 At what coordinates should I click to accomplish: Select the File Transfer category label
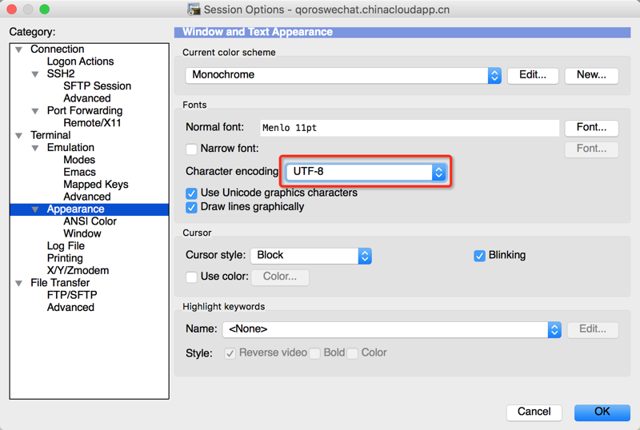click(x=60, y=283)
